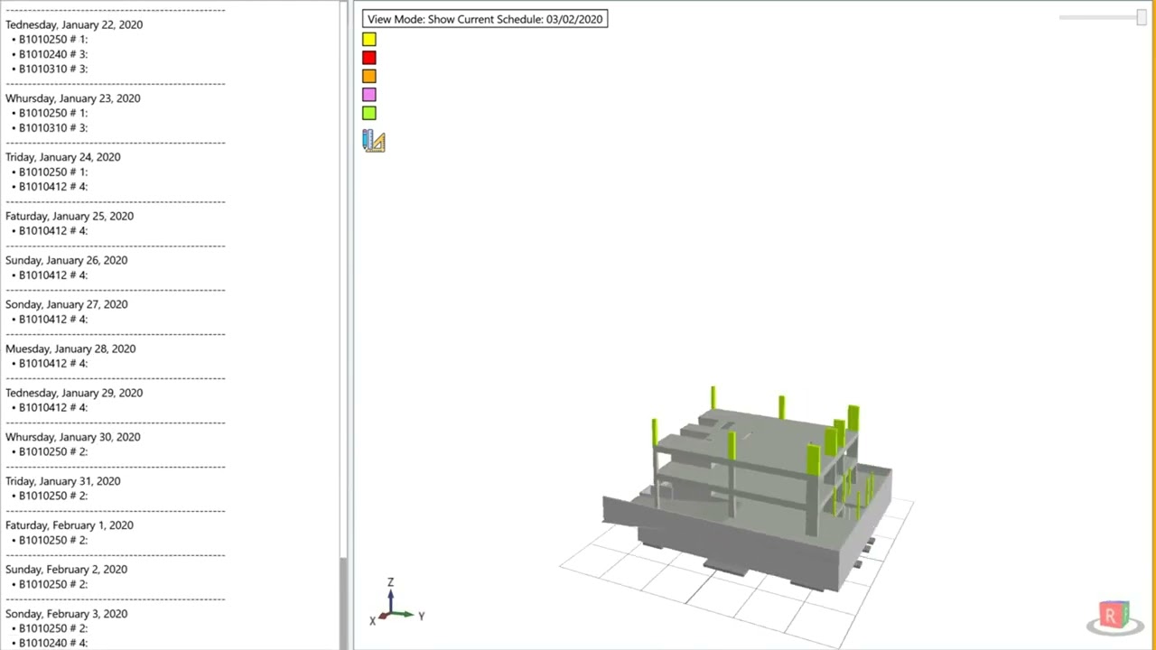
Task: Select the lime green legend color swatch
Action: [369, 114]
